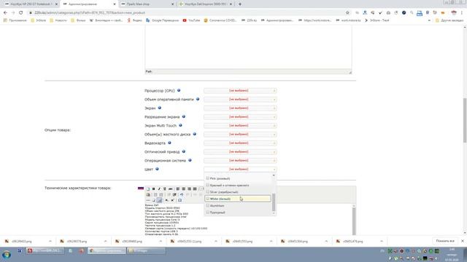This screenshot has width=467, height=262.
Task: Check Красный и оттенки красного option
Action: (207, 185)
